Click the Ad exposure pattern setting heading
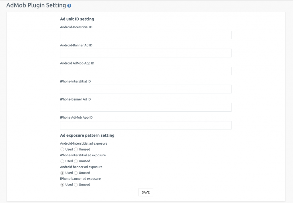Viewport: 293px width, 203px height. point(87,135)
